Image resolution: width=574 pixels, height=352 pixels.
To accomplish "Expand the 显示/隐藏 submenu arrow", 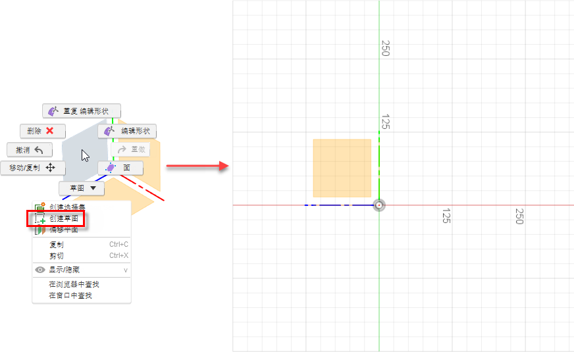I will click(x=126, y=270).
